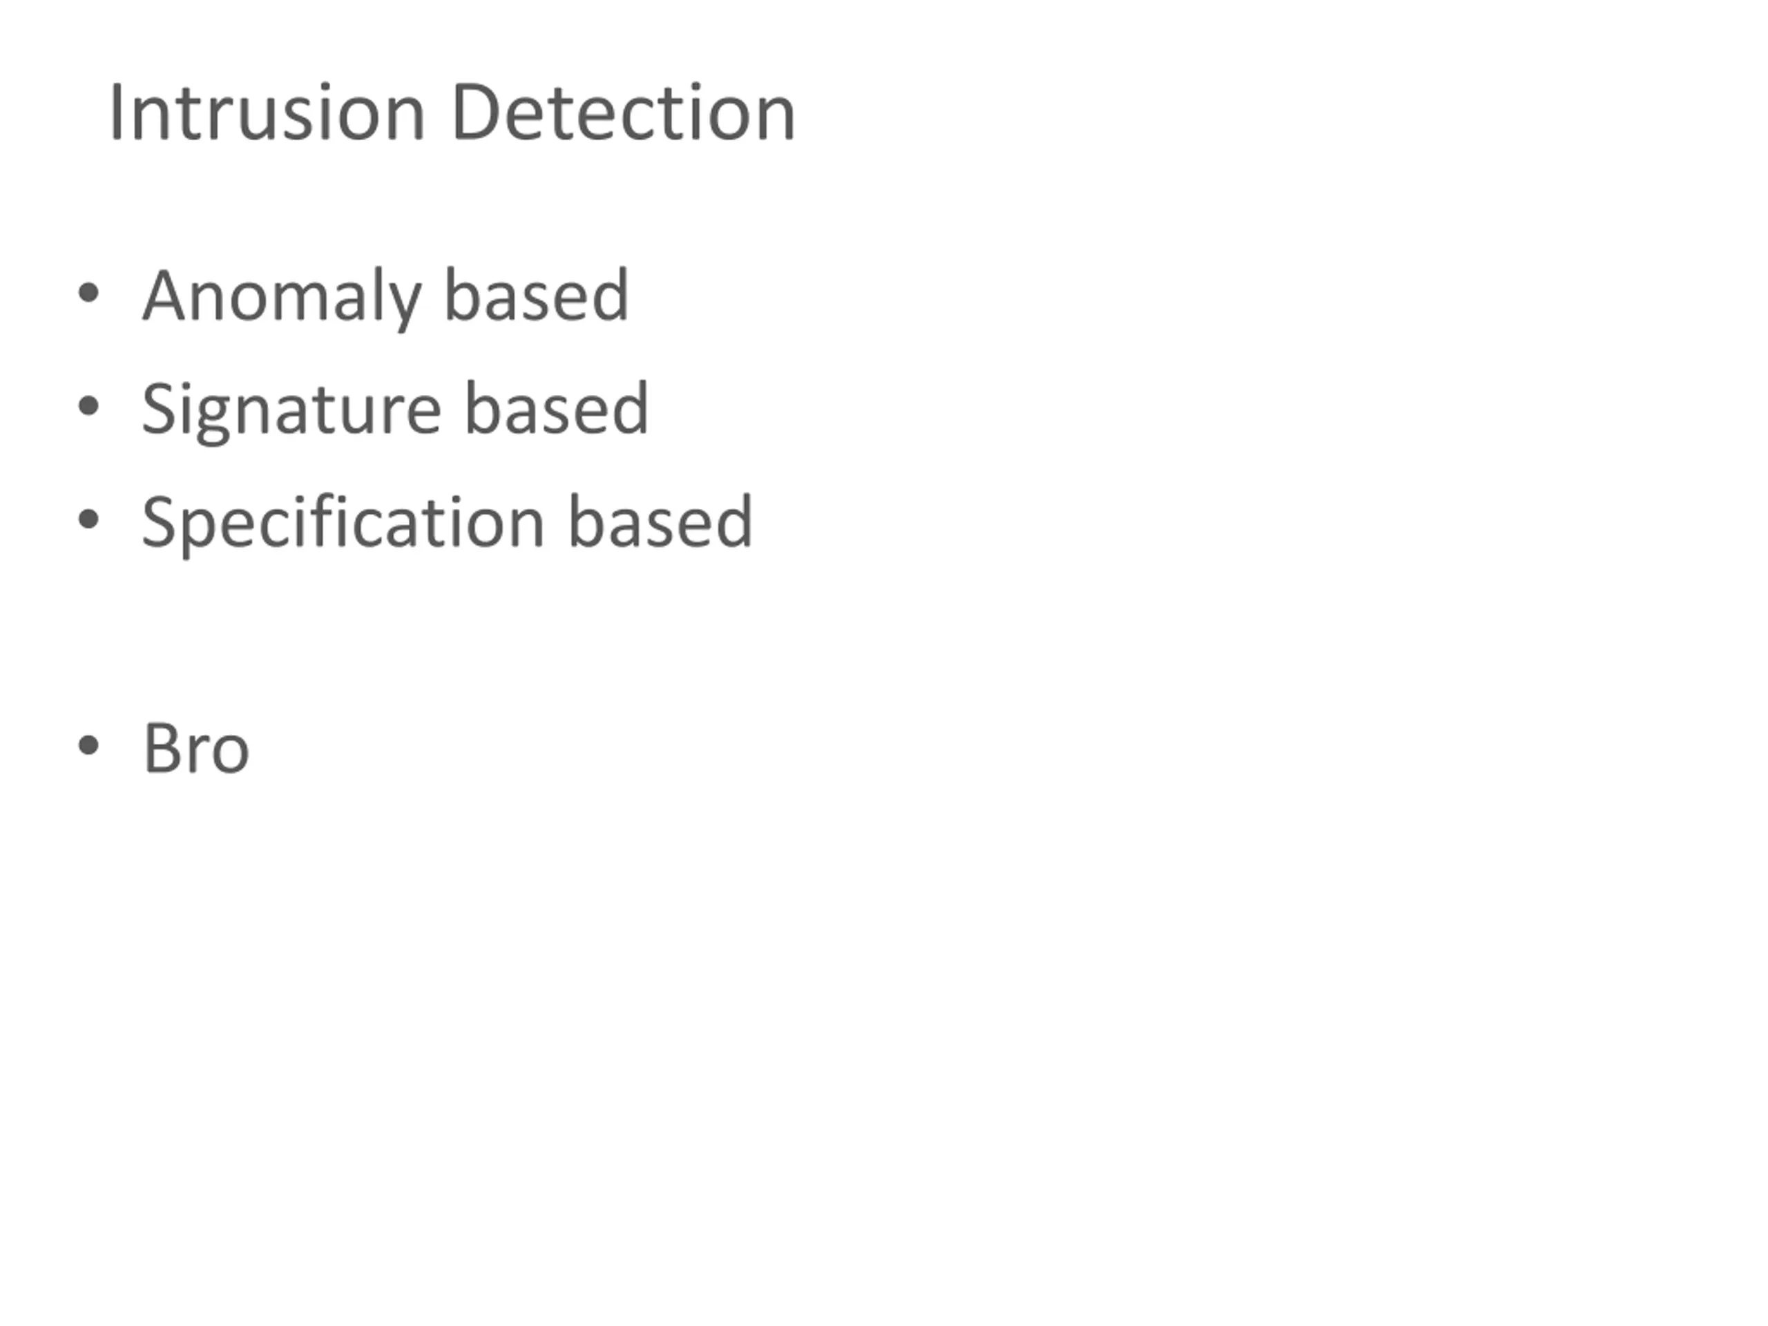Click the bullet dot before Anomaly based
The height and width of the screenshot is (1326, 1768).
(x=88, y=294)
